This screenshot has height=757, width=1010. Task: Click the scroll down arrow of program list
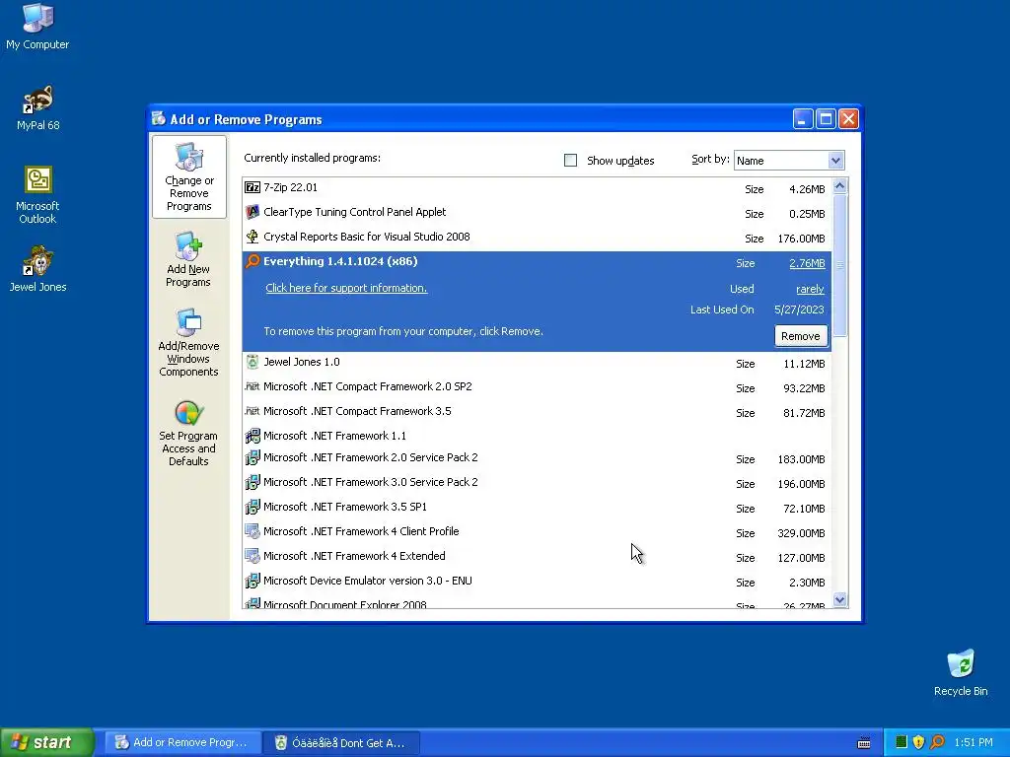click(839, 600)
